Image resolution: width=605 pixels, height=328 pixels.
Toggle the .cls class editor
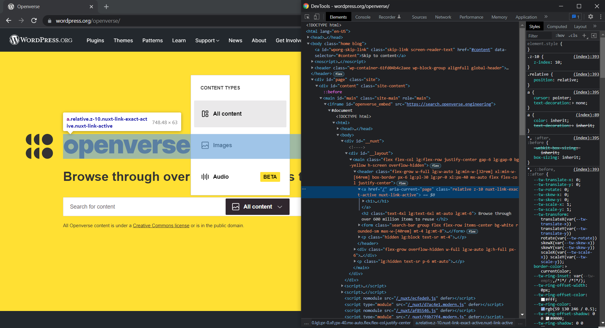pyautogui.click(x=573, y=36)
